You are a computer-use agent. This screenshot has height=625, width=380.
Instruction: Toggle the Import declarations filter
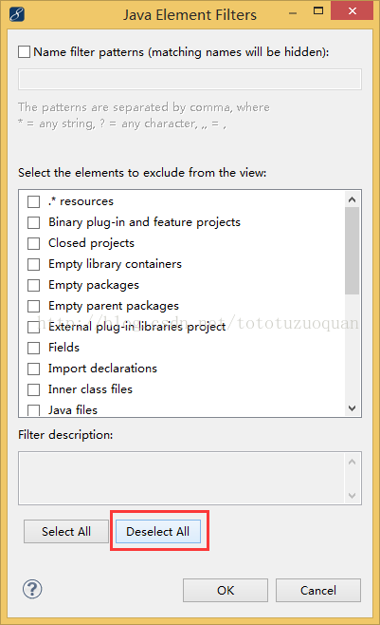pos(34,369)
